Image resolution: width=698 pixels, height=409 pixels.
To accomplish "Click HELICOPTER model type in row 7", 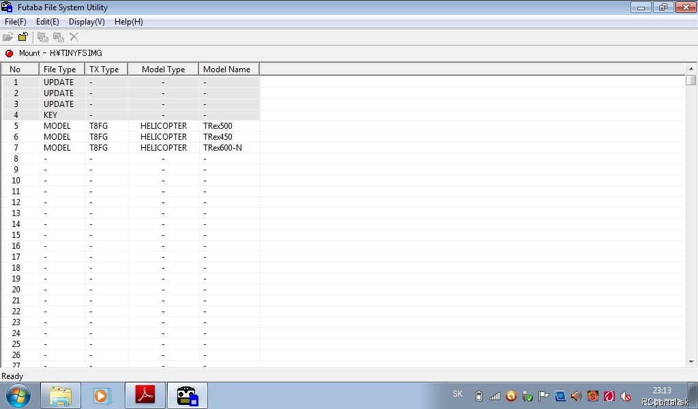I will 164,148.
